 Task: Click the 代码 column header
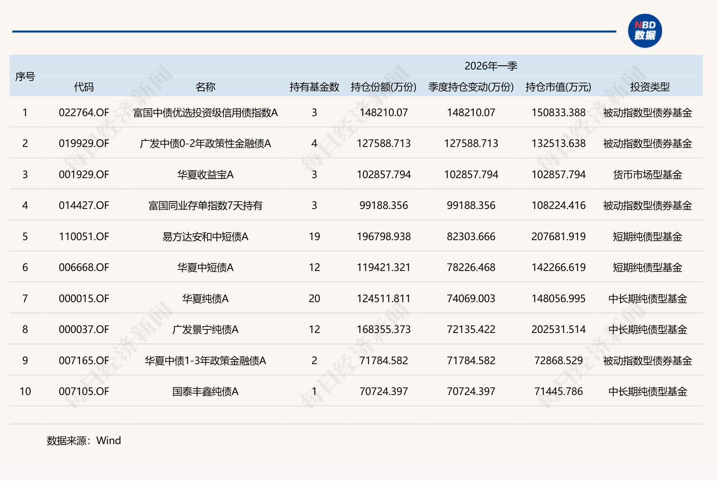84,87
